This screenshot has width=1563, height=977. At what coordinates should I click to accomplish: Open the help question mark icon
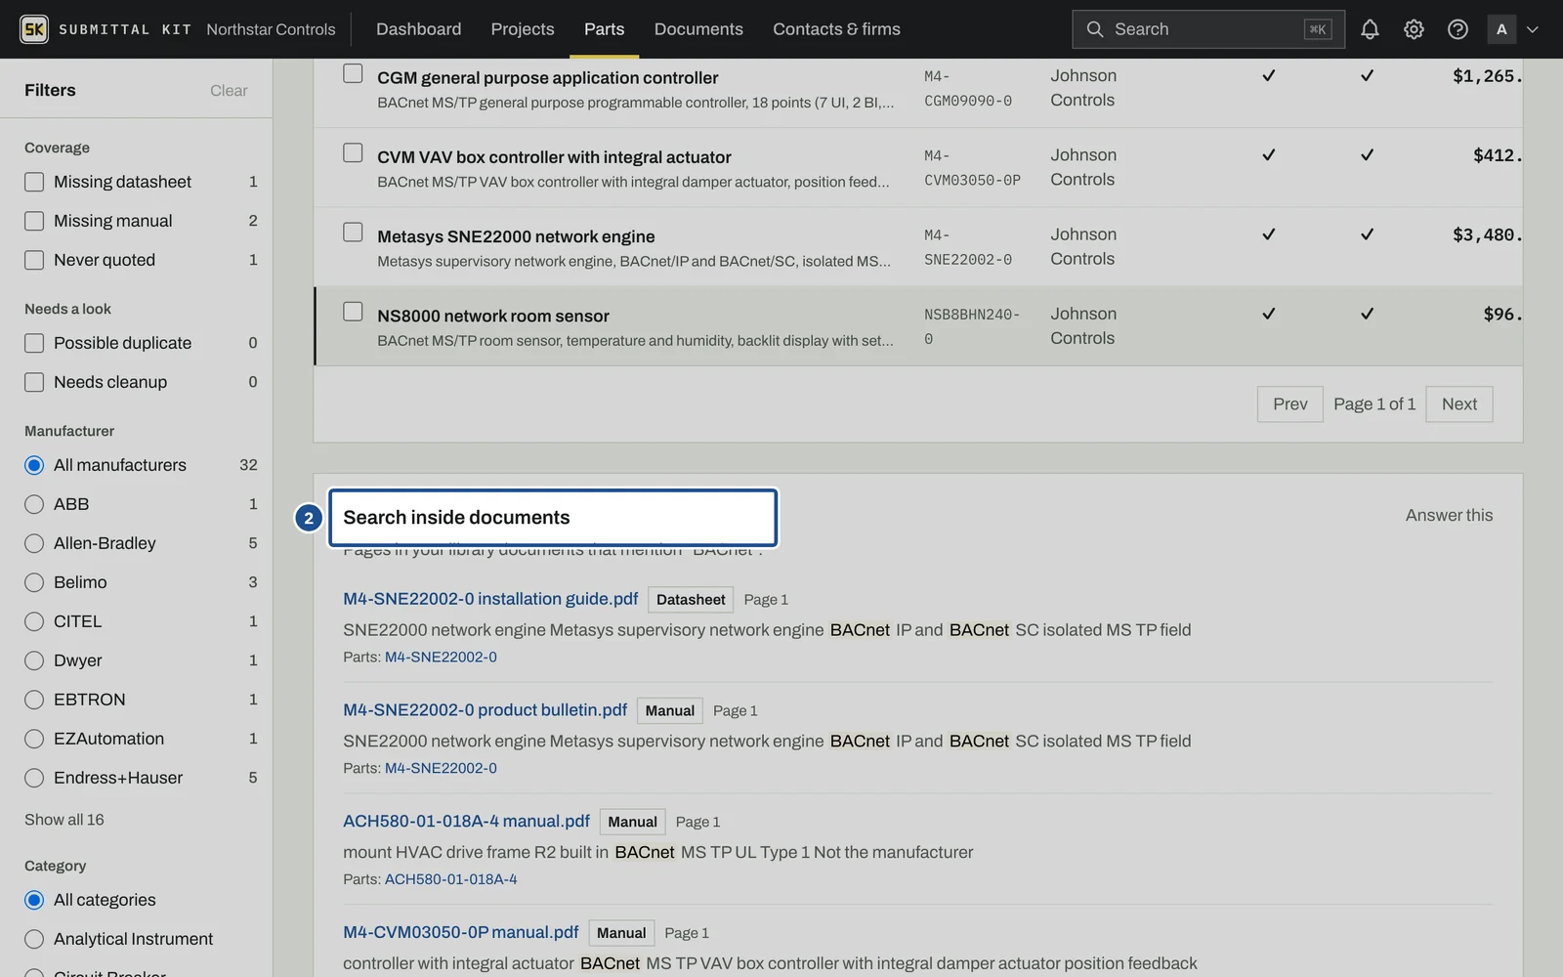point(1457,29)
